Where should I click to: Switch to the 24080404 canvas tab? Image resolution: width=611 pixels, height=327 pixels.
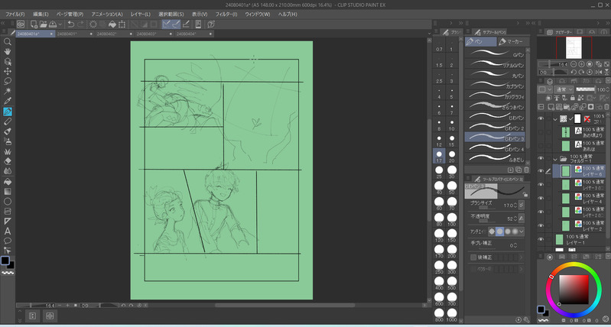(x=193, y=34)
